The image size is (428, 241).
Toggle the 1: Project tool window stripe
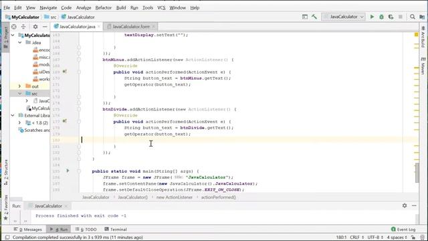click(x=6, y=37)
